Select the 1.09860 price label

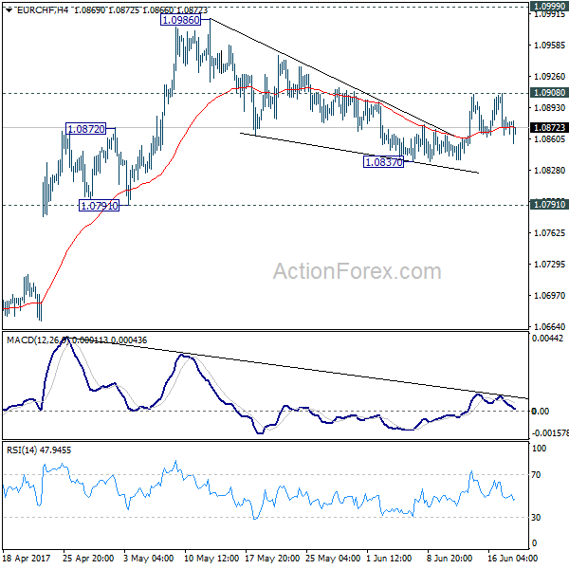point(181,20)
